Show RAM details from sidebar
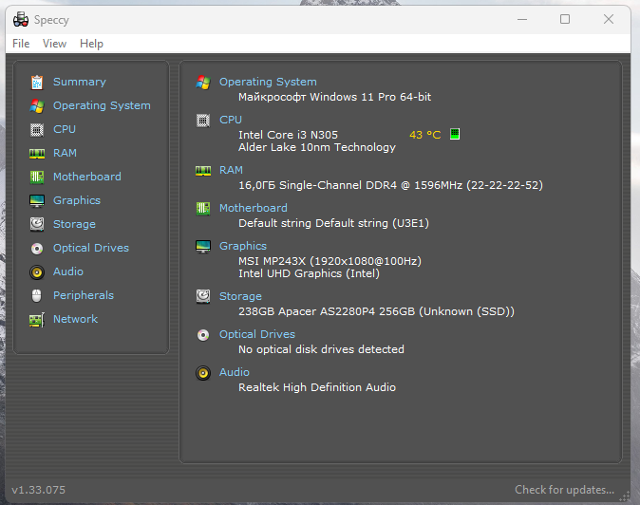 click(x=65, y=153)
